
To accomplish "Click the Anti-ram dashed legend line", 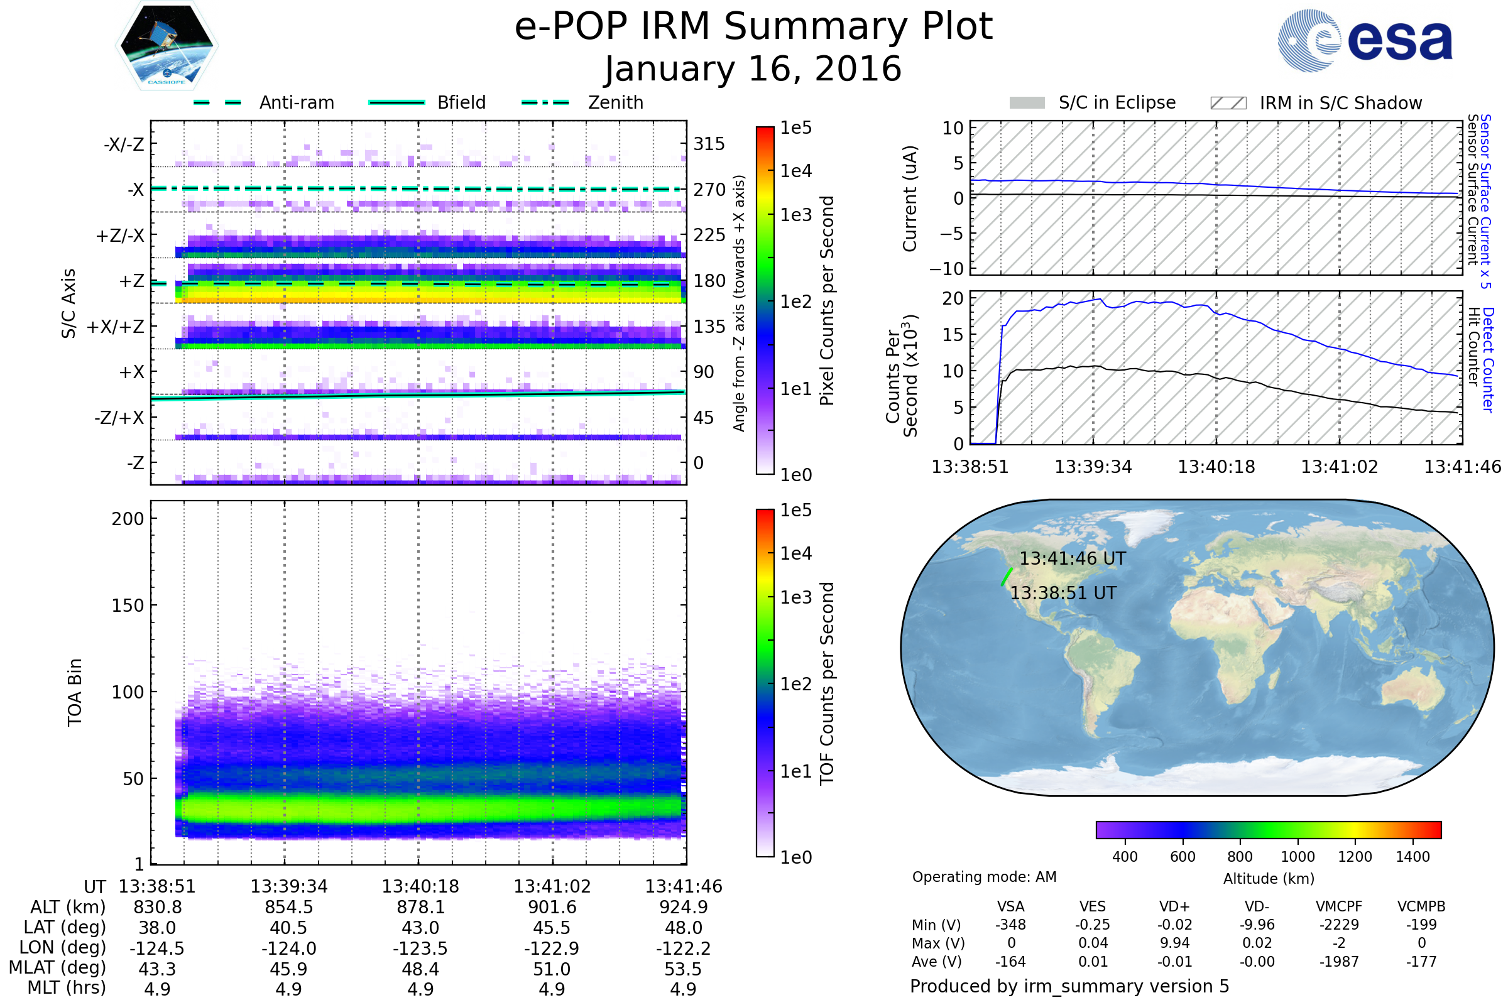I will (217, 102).
